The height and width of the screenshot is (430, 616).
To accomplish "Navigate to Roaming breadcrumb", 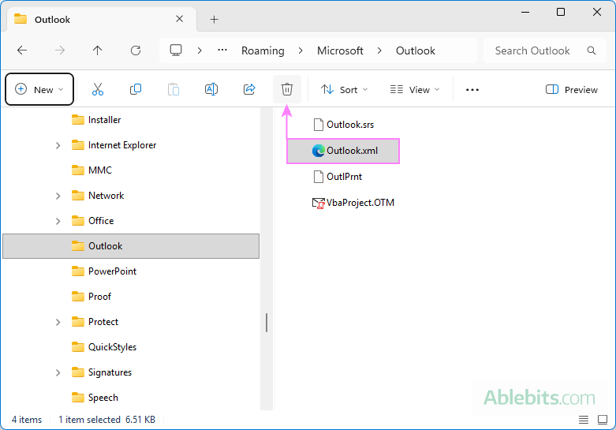I will pyautogui.click(x=263, y=50).
